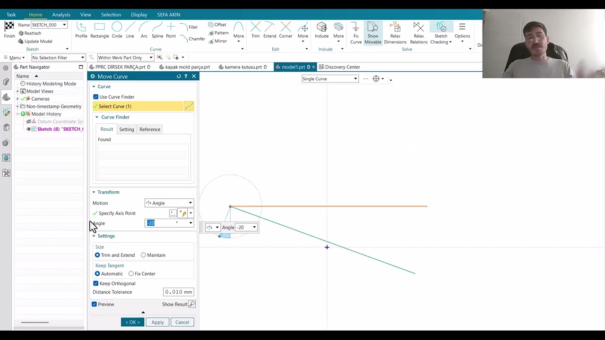
Task: Switch to the Discovery Center tab
Action: click(339, 67)
